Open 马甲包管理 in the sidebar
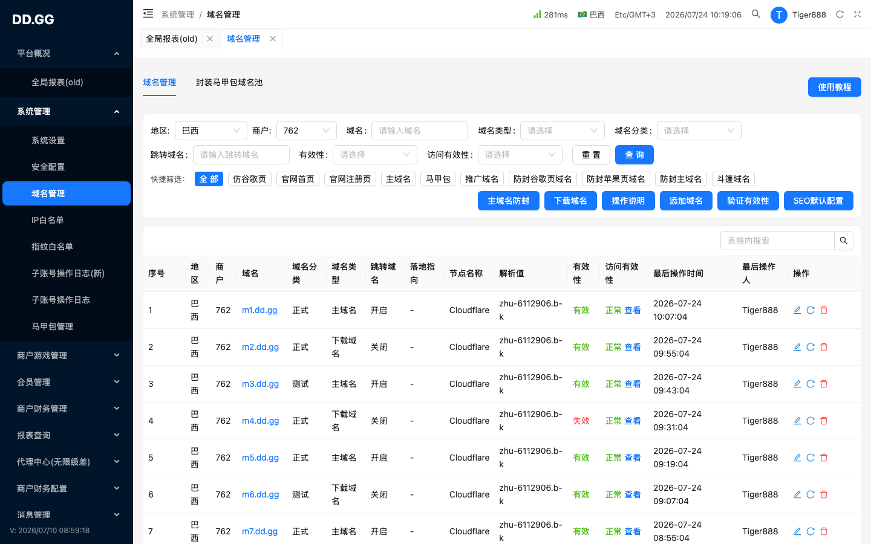This screenshot has width=871, height=544. [67, 326]
